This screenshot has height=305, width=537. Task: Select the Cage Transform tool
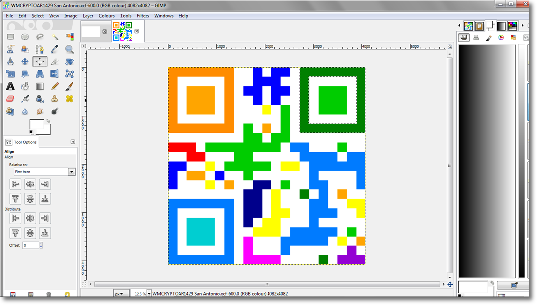click(x=69, y=74)
